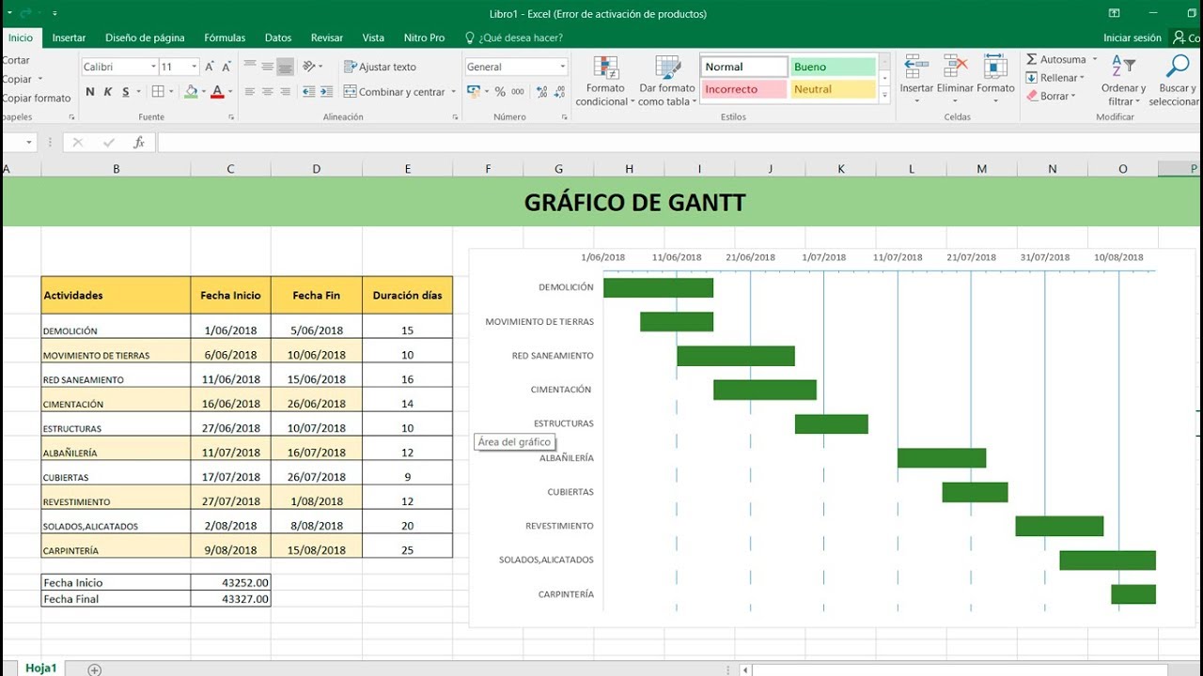Click ¿Qué desea hacer? search box

tap(514, 38)
